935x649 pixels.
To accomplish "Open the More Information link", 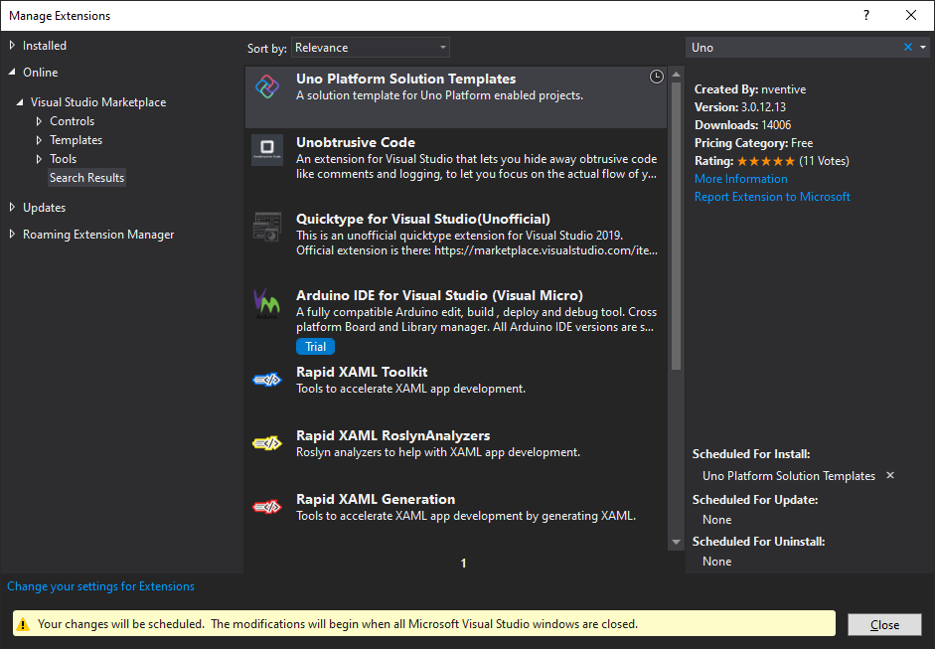I will (740, 179).
